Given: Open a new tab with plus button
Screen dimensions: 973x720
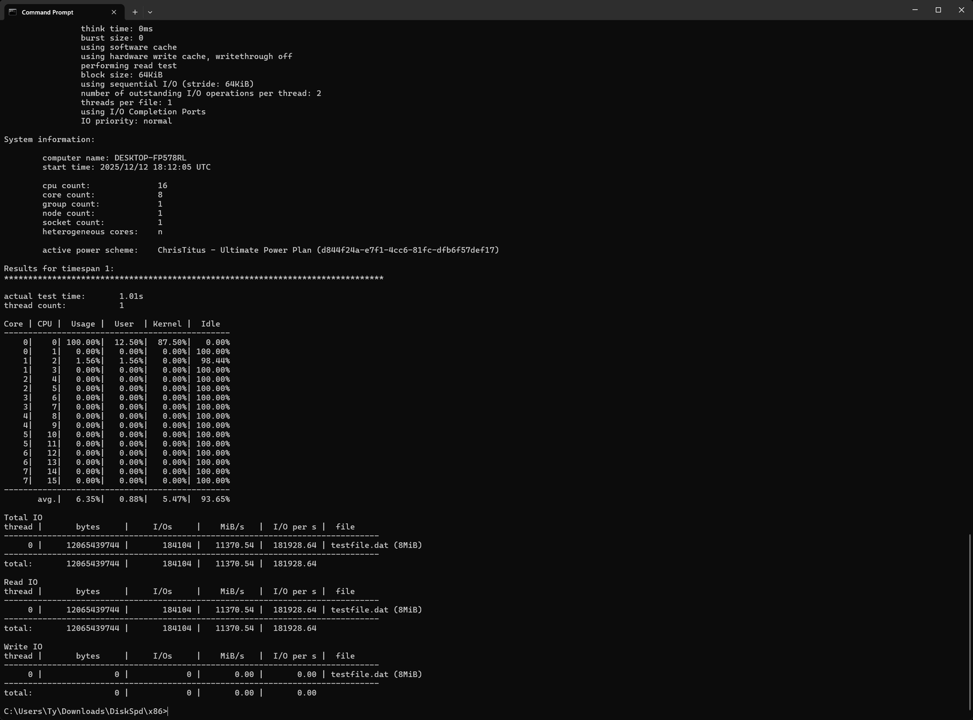Looking at the screenshot, I should (x=135, y=12).
